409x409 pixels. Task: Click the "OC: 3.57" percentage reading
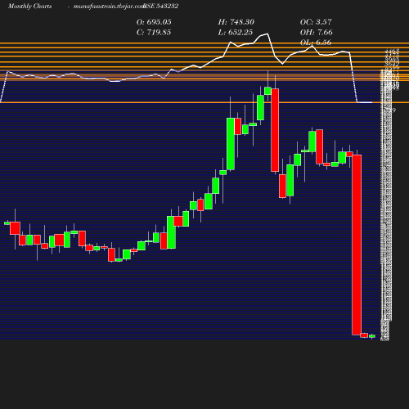point(316,22)
